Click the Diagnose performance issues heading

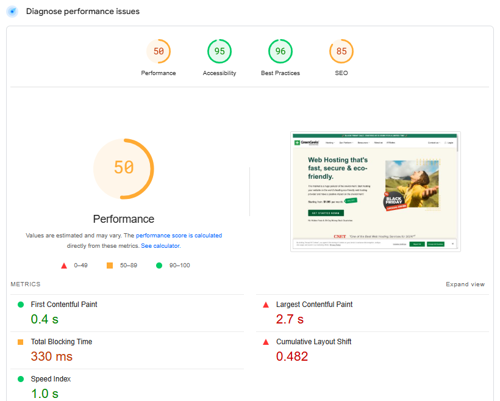[x=82, y=11]
